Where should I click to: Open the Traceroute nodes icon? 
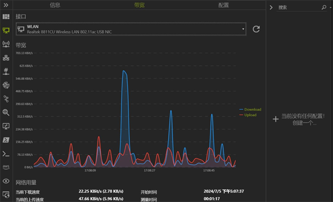pyautogui.click(x=6, y=99)
